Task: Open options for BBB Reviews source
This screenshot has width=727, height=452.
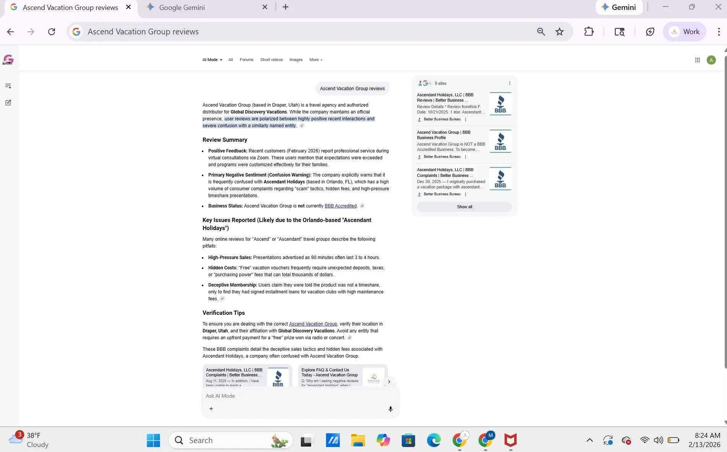Action: point(465,119)
